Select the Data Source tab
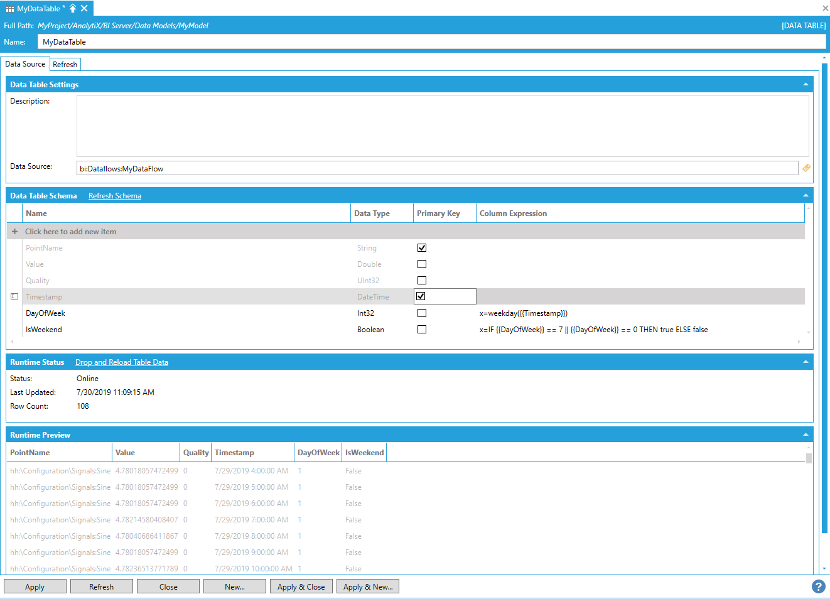The width and height of the screenshot is (830, 599). pyautogui.click(x=25, y=64)
